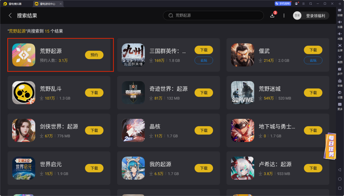Click the back arrow beside 搜索结果
Image resolution: width=344 pixels, height=196 pixels.
point(10,15)
